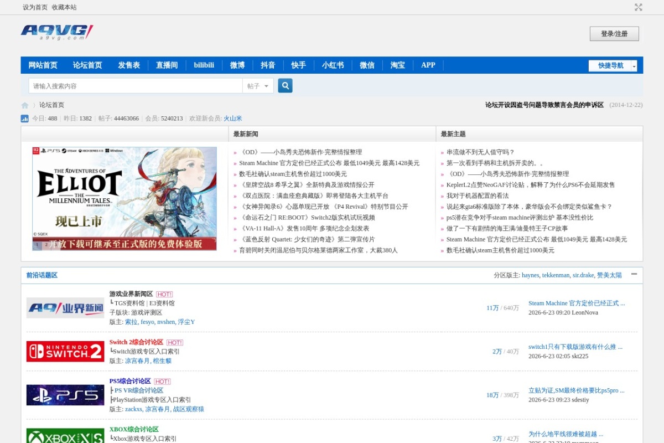Open bilibili in navigation bar
The image size is (664, 443).
204,65
